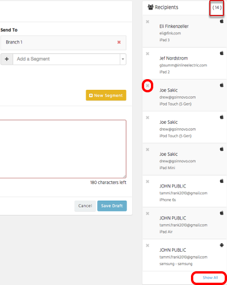Viewport: 227px width, 285px height.
Task: Click Apple icon for JOHN PUBLIC iPhone 6s
Action: tap(222, 181)
